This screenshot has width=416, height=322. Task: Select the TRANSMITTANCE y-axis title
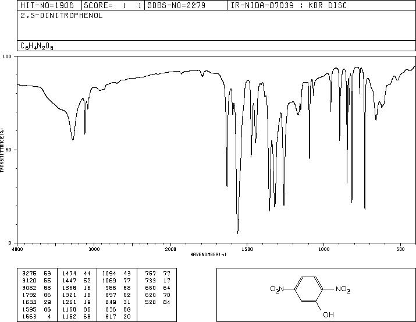(x=2, y=150)
